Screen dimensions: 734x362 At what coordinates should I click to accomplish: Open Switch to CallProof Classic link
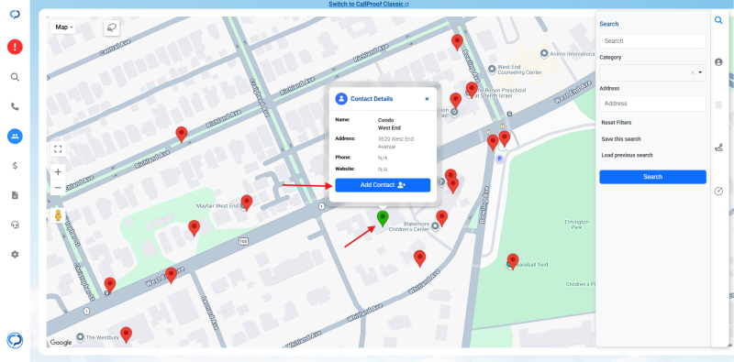[369, 5]
